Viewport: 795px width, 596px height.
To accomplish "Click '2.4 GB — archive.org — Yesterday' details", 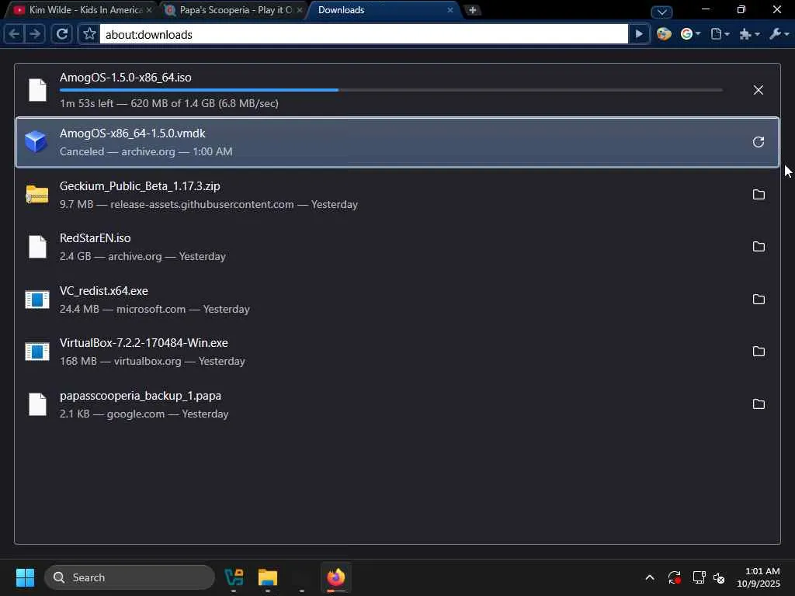I will pyautogui.click(x=143, y=256).
